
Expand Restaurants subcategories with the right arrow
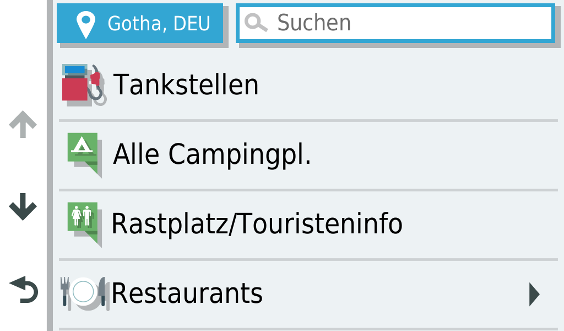(x=534, y=294)
